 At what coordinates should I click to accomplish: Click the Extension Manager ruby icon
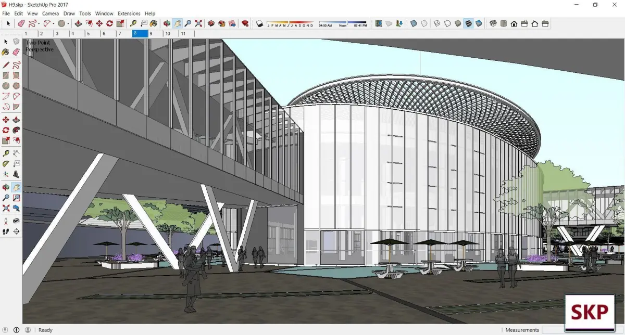[245, 23]
